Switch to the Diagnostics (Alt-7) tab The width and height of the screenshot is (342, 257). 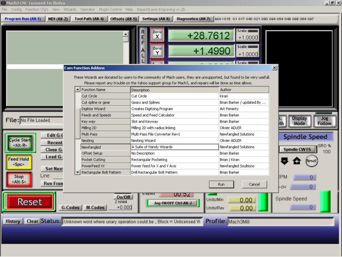point(193,19)
